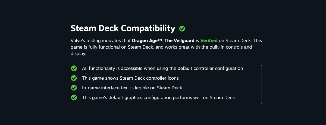Click the vertical scrollbar beside the results list

click(262, 84)
